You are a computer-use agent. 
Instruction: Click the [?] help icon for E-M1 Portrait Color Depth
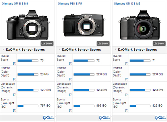tap(15, 79)
